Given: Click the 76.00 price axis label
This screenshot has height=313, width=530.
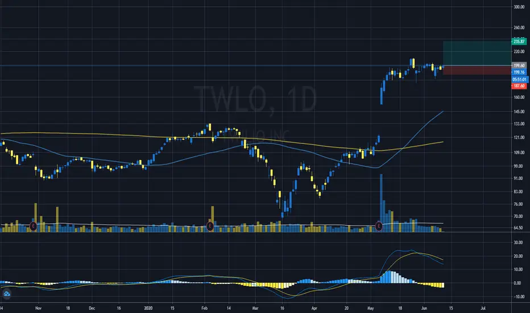Looking at the screenshot, I should [519, 204].
